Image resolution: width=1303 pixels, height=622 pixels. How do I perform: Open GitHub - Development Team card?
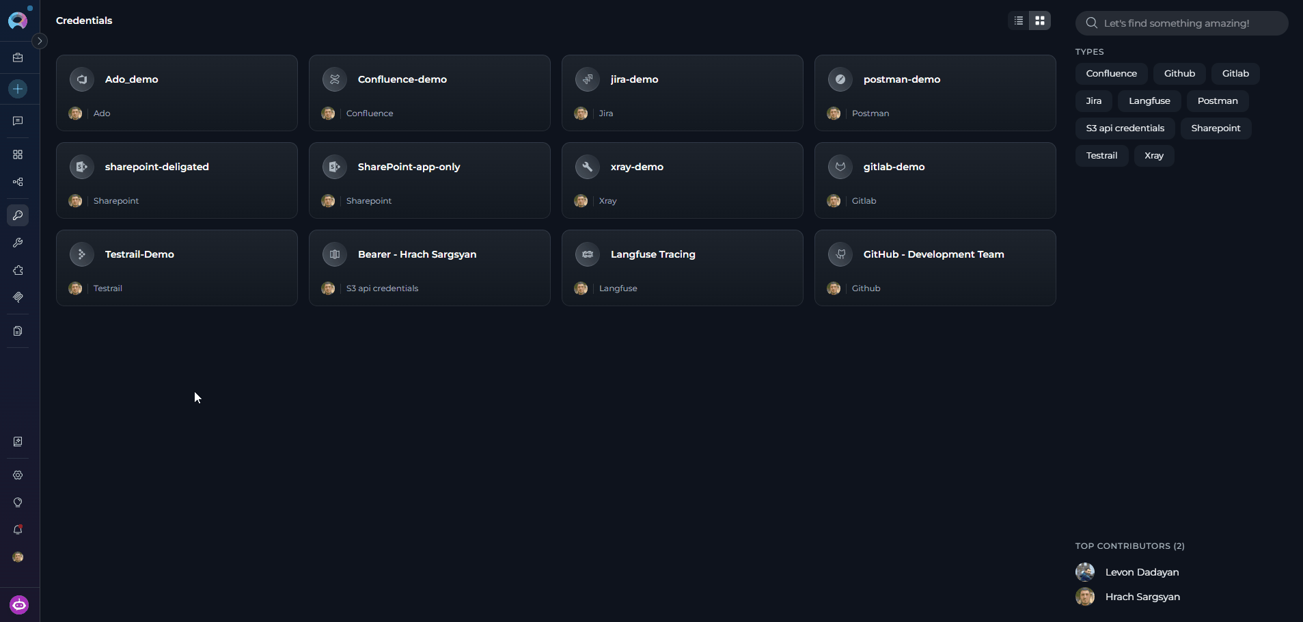click(935, 268)
